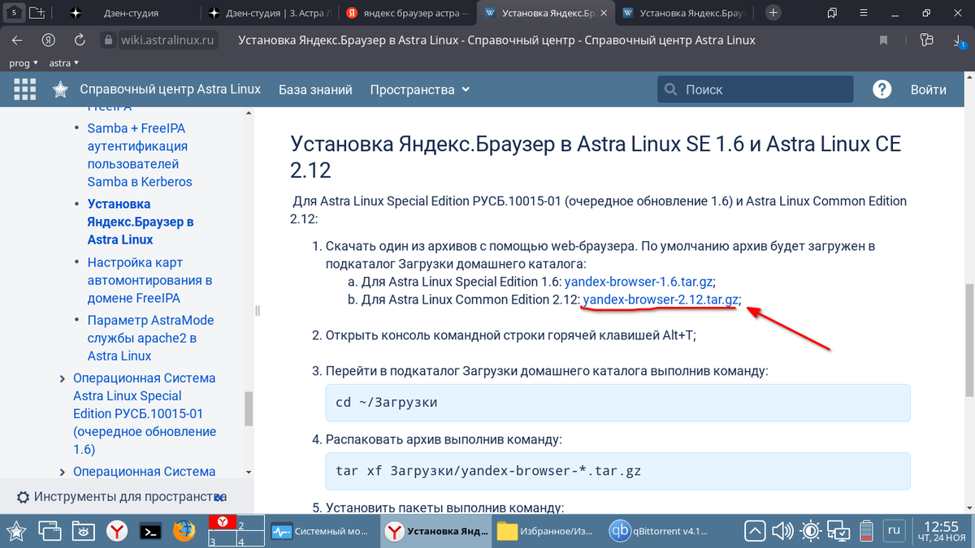Click the tar xf Загрузки/yandex-browser command text
The image size is (975, 548).
488,470
